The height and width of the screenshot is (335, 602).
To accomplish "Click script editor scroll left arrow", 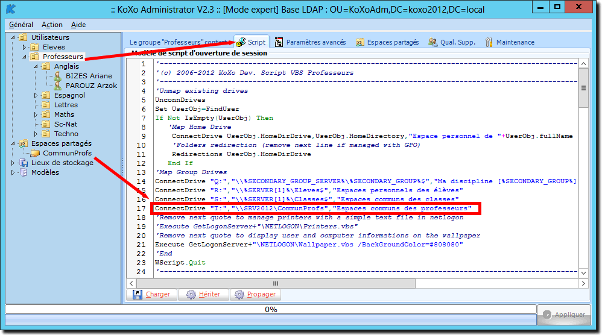I will [131, 284].
